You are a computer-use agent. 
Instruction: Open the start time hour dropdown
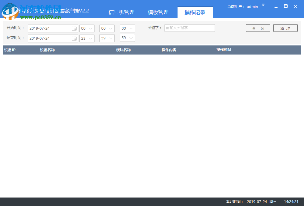[90, 28]
